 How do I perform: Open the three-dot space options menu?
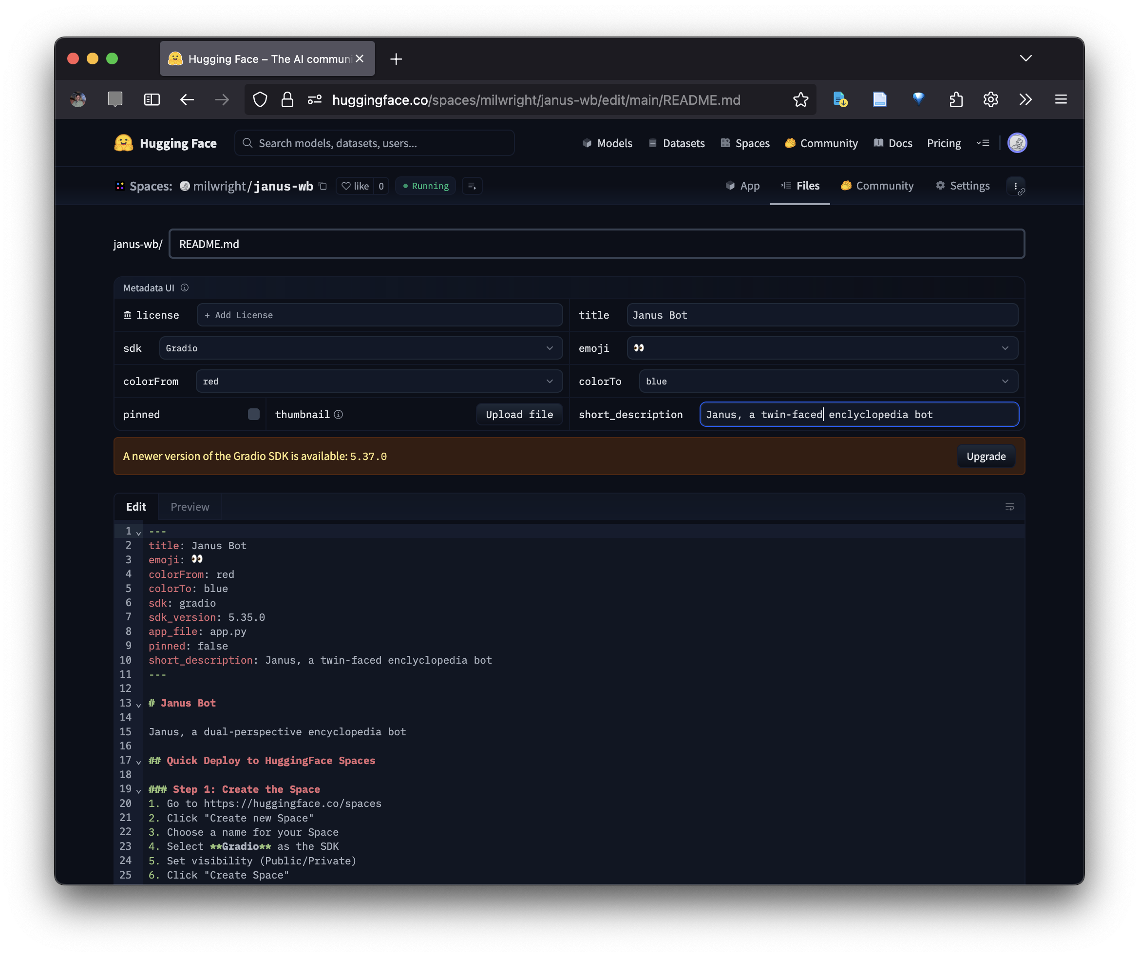click(x=1015, y=186)
